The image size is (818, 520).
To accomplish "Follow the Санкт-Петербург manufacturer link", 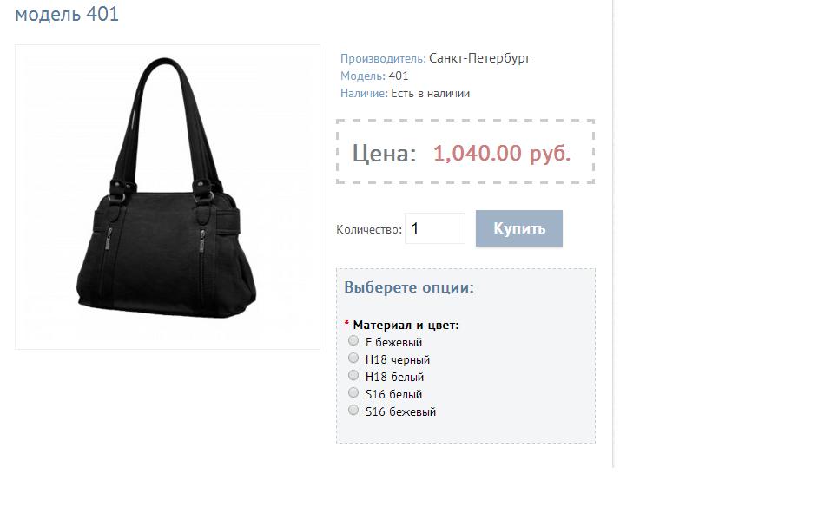I will [x=479, y=58].
